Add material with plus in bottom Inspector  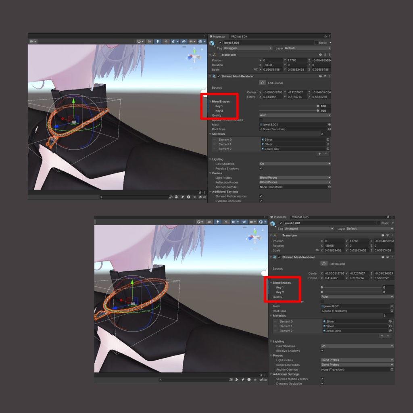382,336
